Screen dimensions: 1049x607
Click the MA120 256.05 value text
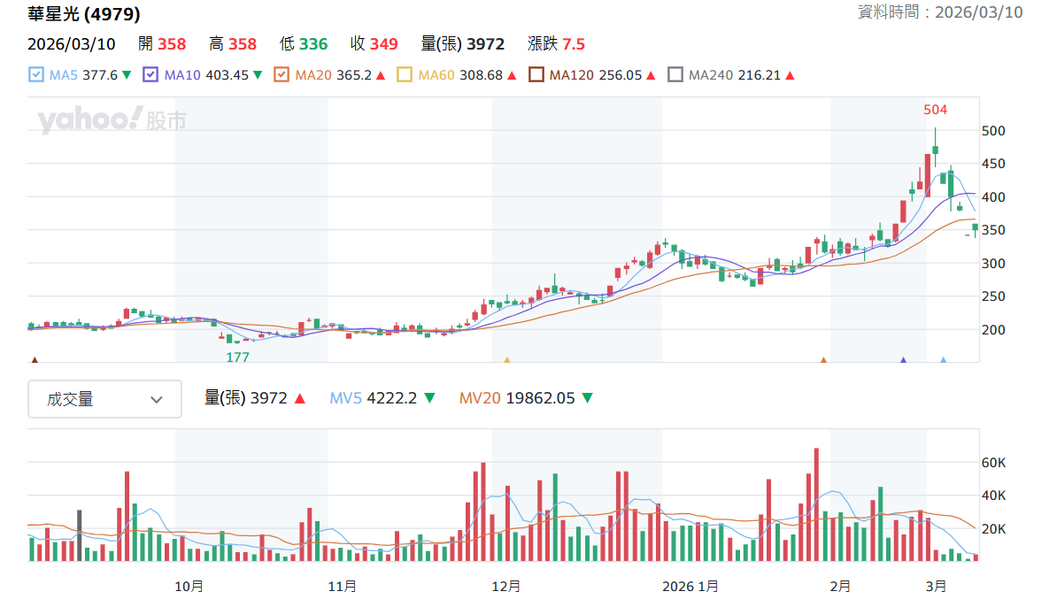tap(596, 75)
